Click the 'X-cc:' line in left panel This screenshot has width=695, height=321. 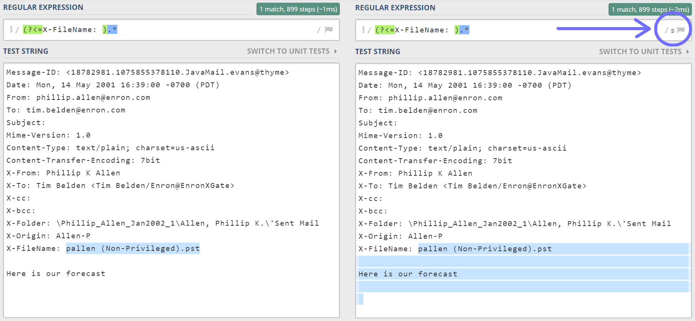tap(18, 198)
